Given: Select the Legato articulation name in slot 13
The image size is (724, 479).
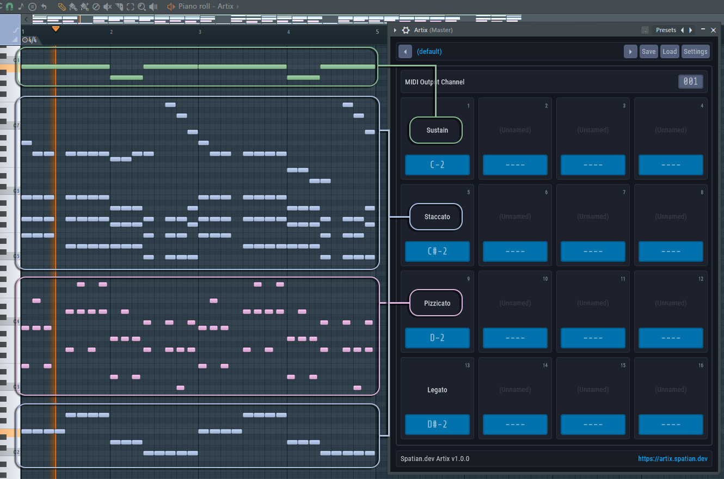Looking at the screenshot, I should tap(437, 390).
